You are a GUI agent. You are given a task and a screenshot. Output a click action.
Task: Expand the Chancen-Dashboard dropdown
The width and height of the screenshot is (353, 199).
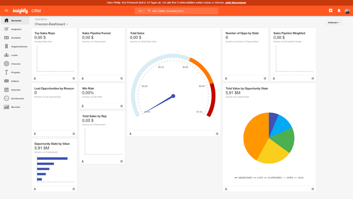click(51, 24)
